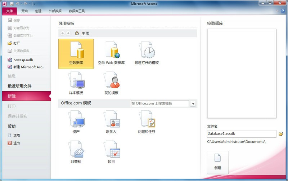
Task: Click the Office.com 模板 heading
Action: (x=76, y=103)
